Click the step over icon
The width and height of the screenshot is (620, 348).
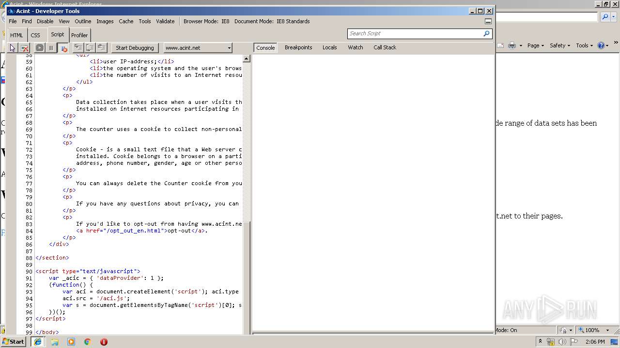pyautogui.click(x=90, y=47)
